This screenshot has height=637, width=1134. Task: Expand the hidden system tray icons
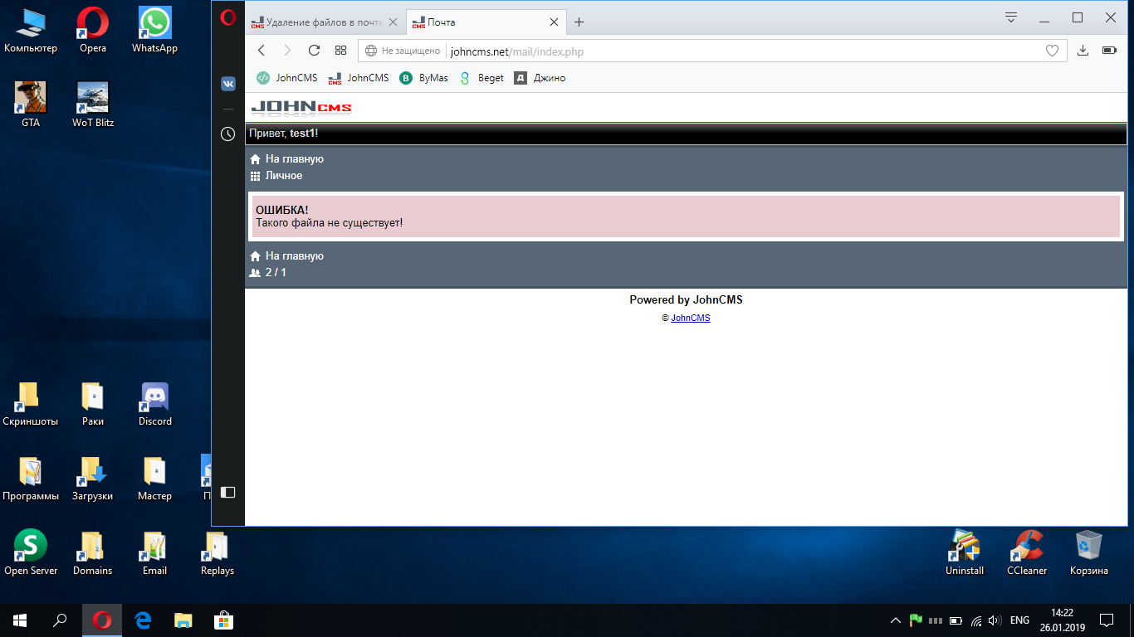tap(895, 620)
